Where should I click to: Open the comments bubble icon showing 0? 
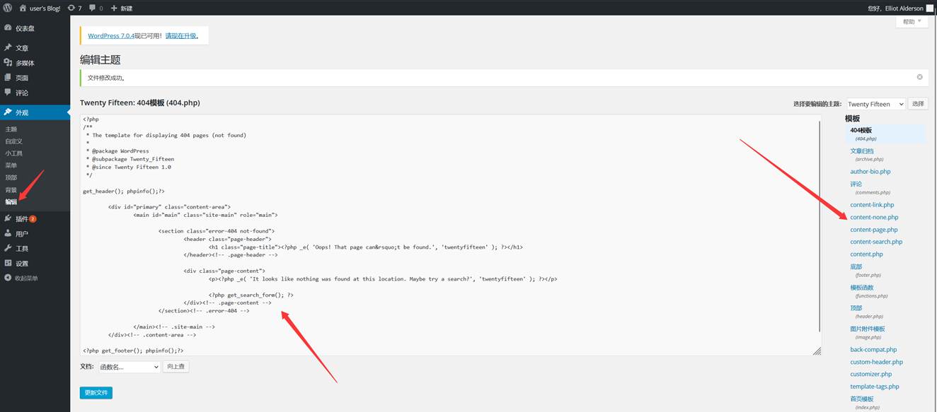(x=92, y=8)
